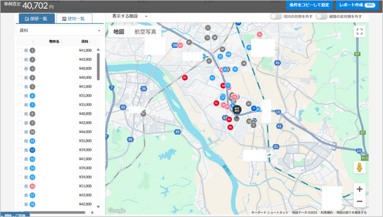Click 条件をコピーして査定 button
The height and width of the screenshot is (217, 383).
309,5
